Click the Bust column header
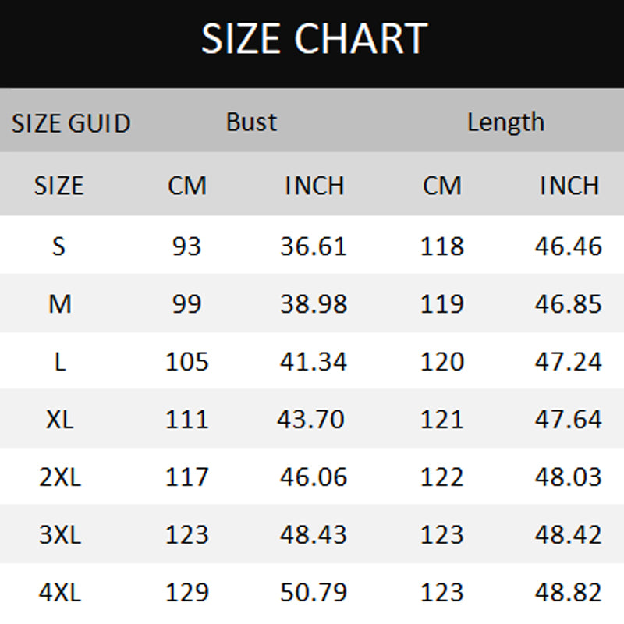 pos(251,122)
